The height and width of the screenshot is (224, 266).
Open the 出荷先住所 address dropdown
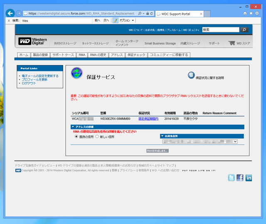(200, 141)
